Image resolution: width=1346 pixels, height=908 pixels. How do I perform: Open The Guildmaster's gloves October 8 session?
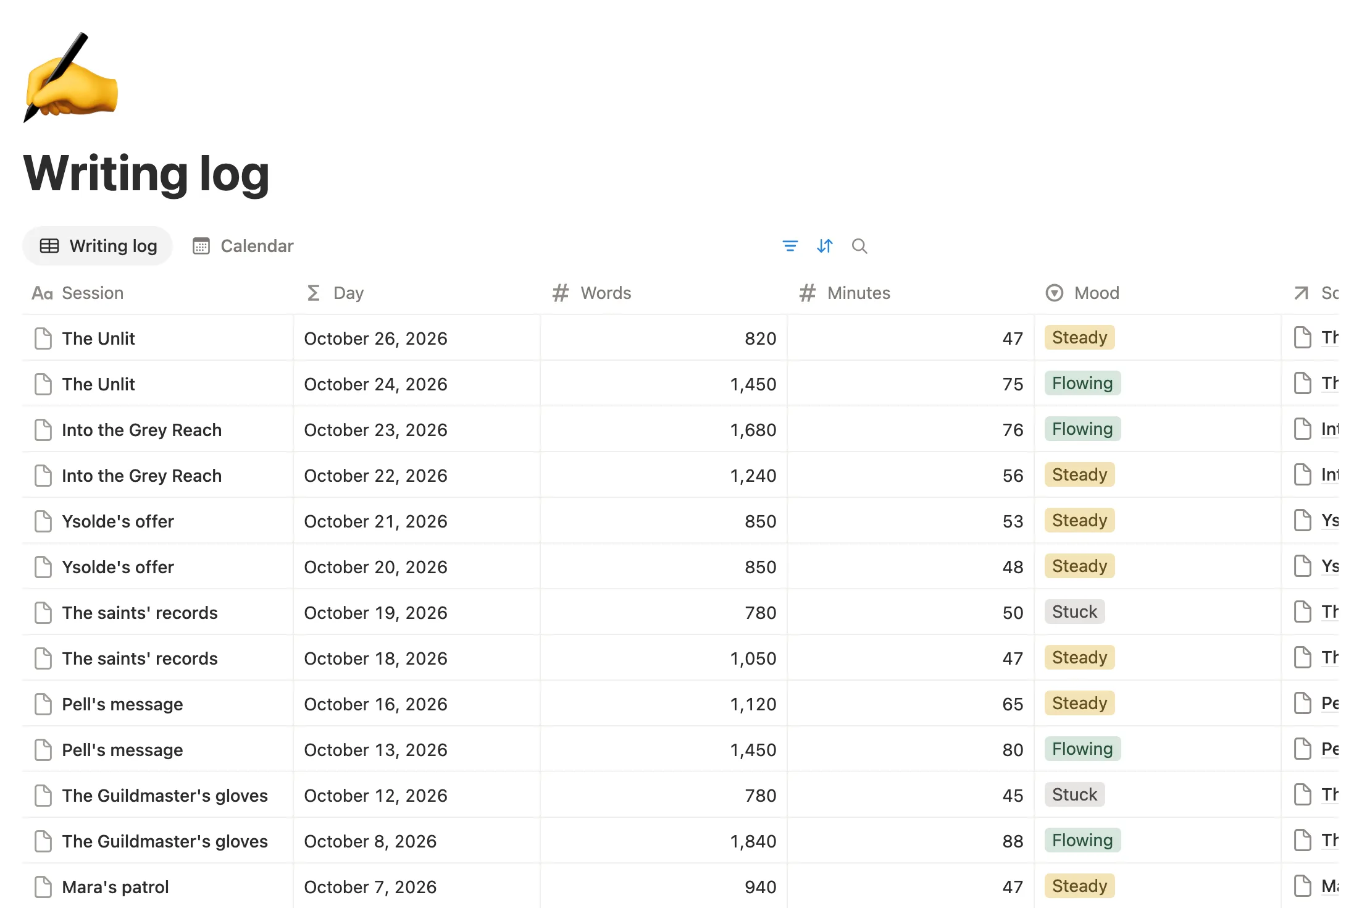point(165,841)
